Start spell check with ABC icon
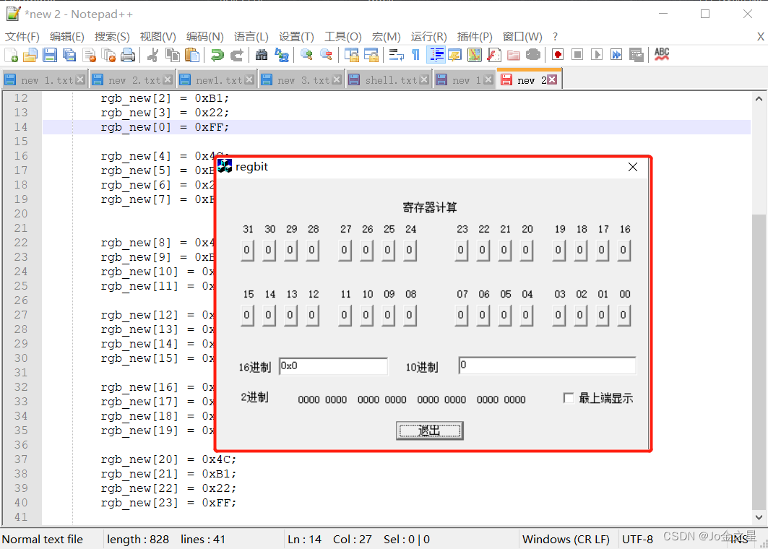The height and width of the screenshot is (549, 768). 661,54
